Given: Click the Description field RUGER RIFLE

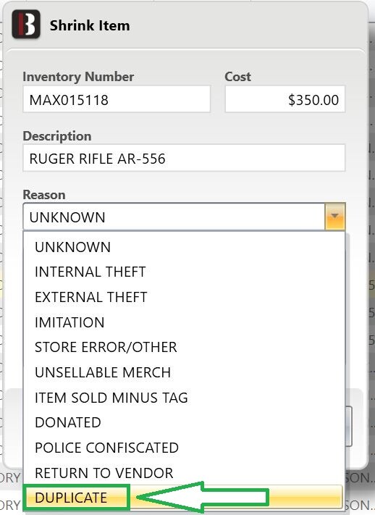Looking at the screenshot, I should click(x=184, y=158).
